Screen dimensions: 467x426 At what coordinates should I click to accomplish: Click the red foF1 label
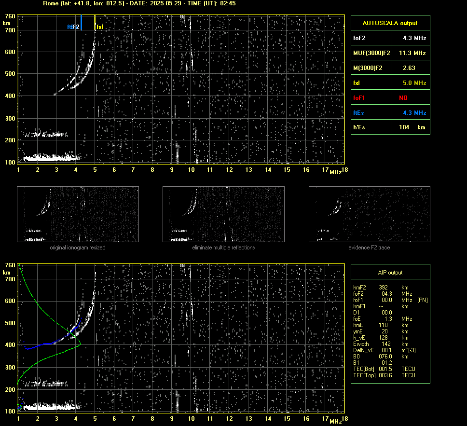coord(359,98)
